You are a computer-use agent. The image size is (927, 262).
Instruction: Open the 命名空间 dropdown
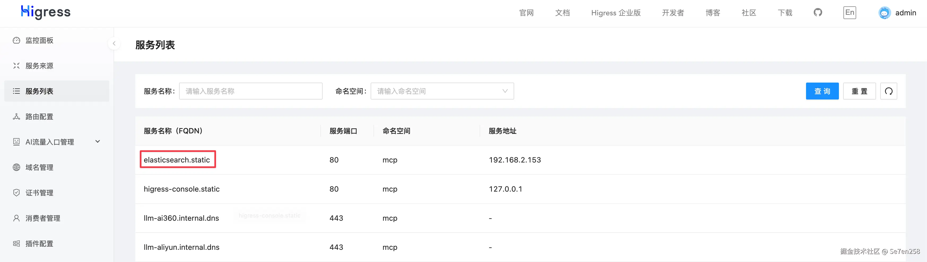click(x=442, y=91)
